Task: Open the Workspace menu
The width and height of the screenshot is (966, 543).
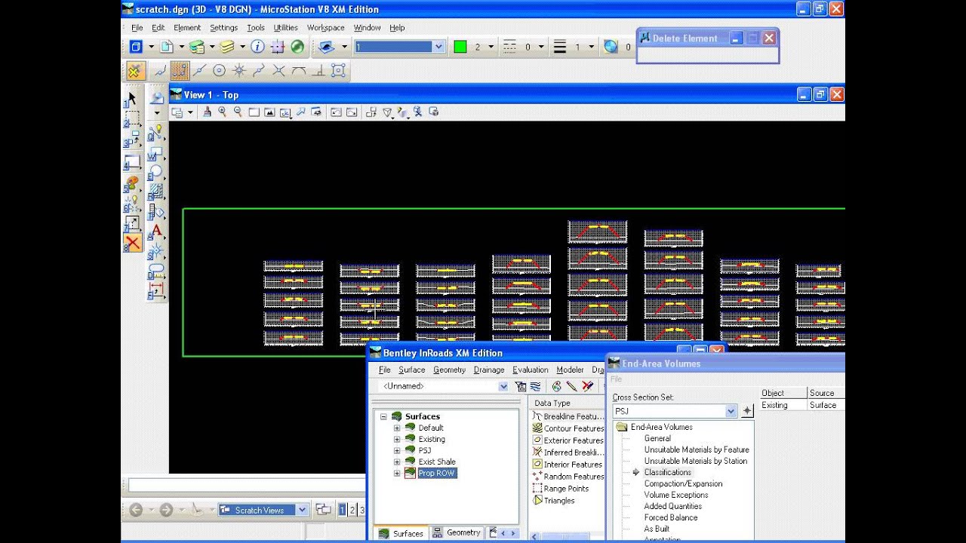Action: tap(325, 27)
